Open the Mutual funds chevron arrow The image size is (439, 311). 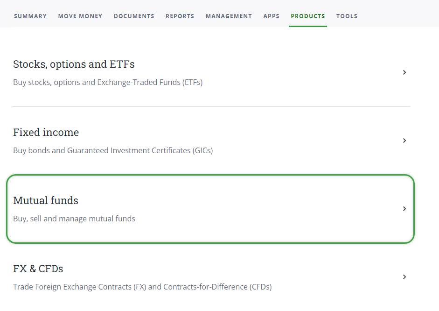[x=404, y=209]
